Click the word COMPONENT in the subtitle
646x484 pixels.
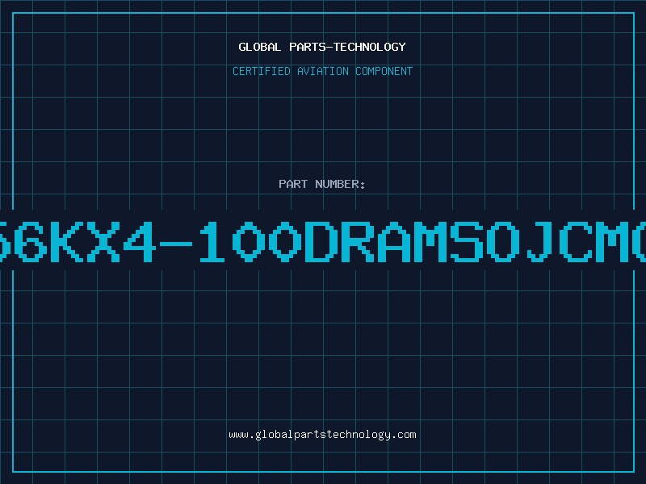[384, 71]
